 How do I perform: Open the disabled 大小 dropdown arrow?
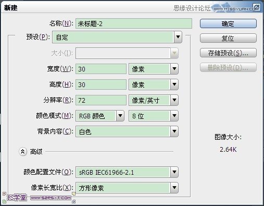coord(174,53)
